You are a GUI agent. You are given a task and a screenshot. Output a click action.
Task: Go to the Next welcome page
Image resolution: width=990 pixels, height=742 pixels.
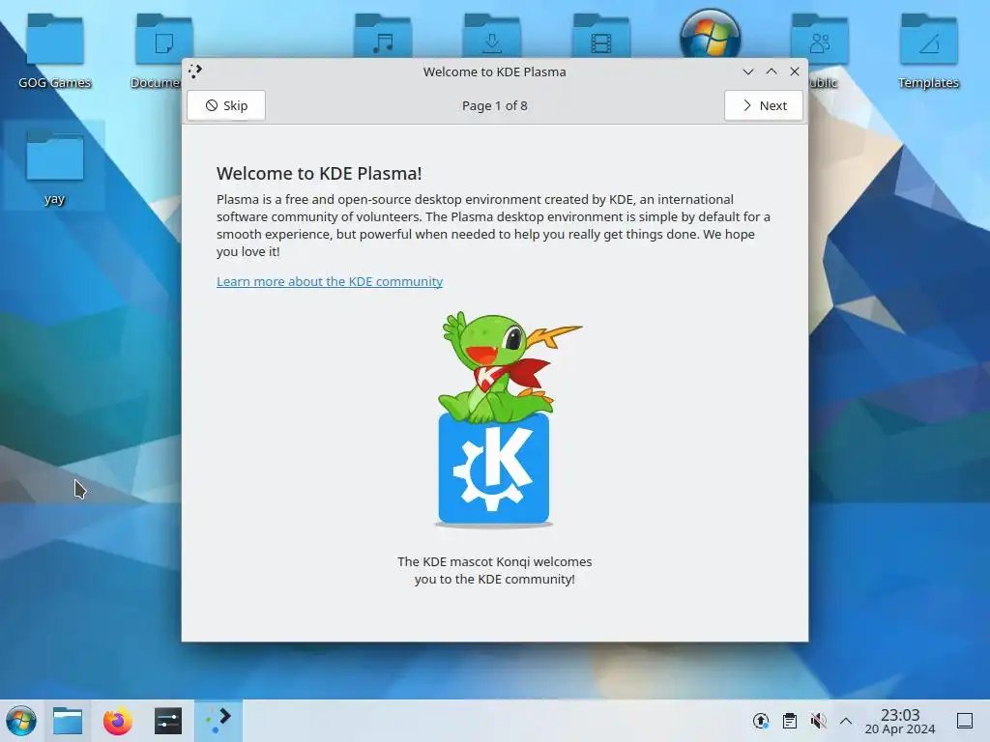tap(764, 105)
